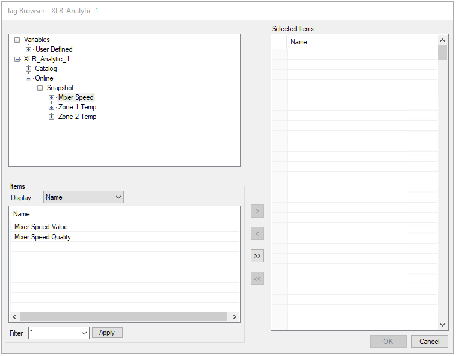Select Zone 1 Temp tree item
The height and width of the screenshot is (356, 456).
pos(78,106)
